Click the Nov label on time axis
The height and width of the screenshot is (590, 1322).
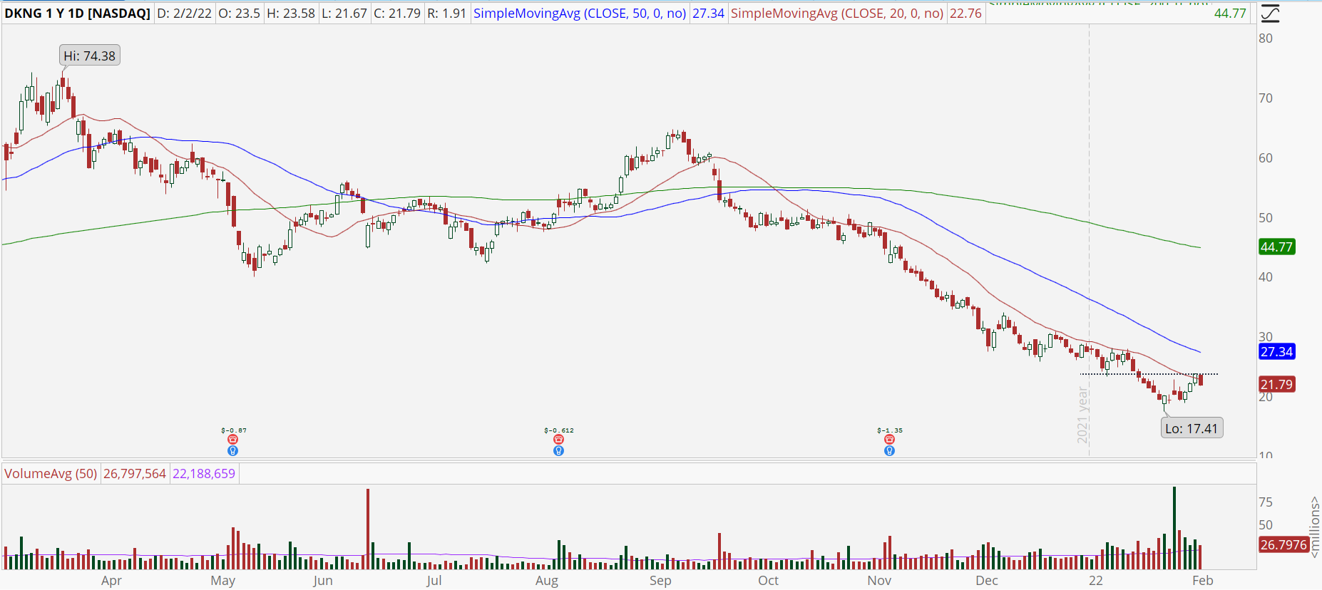[880, 581]
